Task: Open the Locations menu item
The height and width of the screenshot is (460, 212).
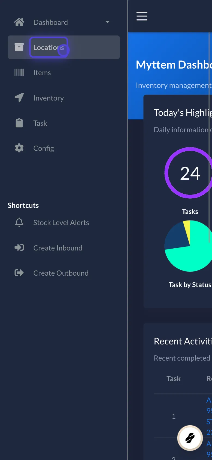Action: pos(64,47)
